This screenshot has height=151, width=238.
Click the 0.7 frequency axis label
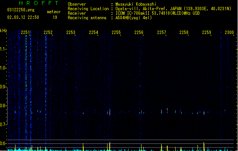coord(3,125)
